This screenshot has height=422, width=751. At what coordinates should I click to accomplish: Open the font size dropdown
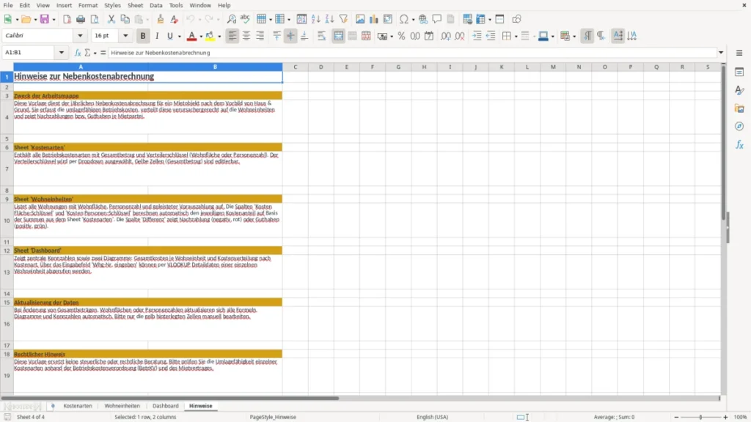click(x=125, y=35)
